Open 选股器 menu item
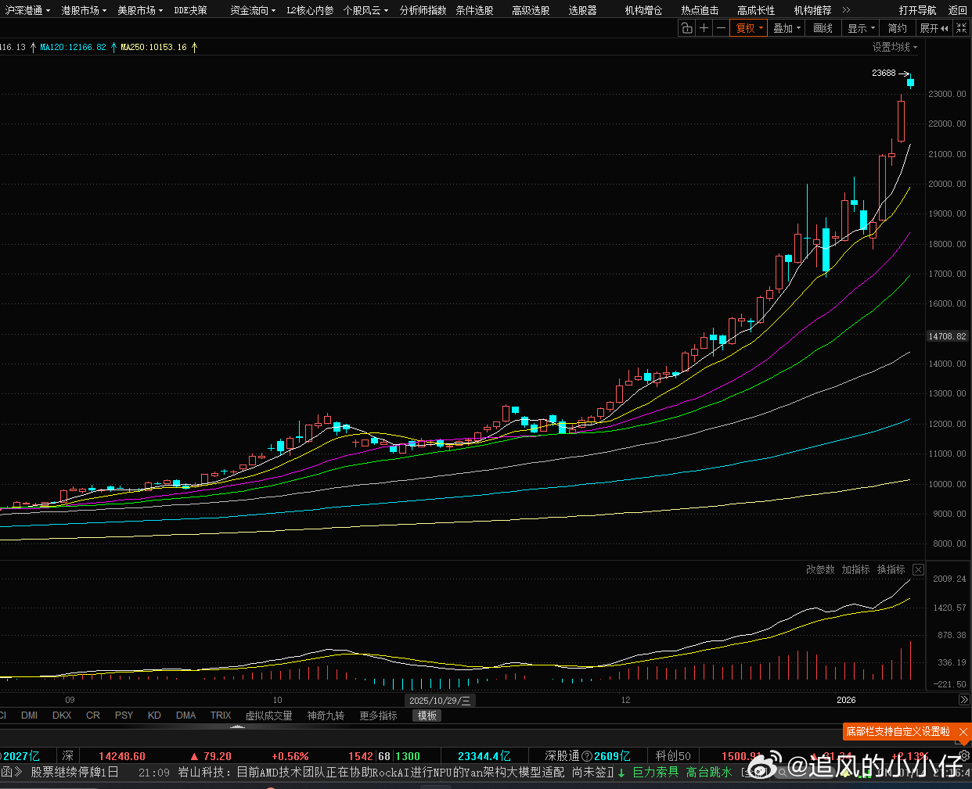Screen dimensions: 972x789 click(x=582, y=10)
